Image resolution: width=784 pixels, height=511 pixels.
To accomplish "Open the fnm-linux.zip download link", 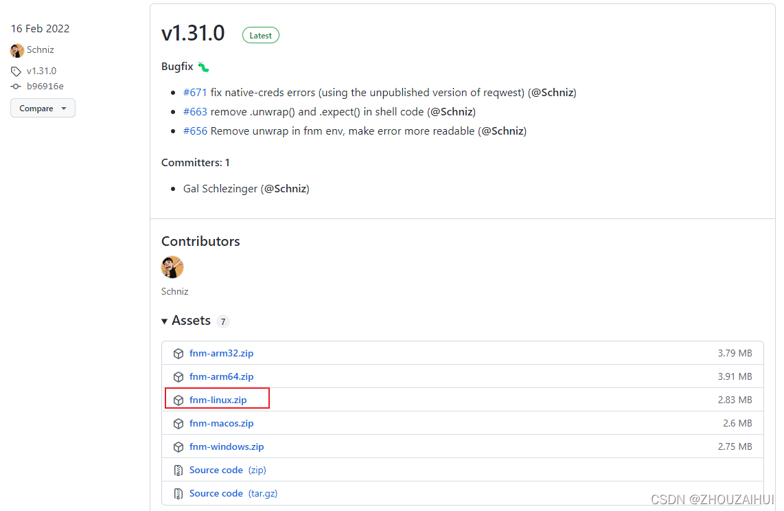I will 218,400.
